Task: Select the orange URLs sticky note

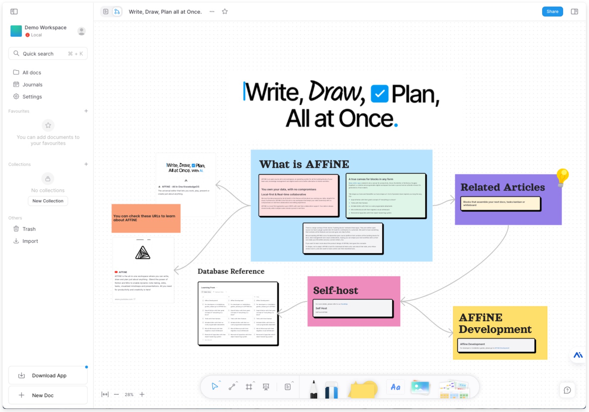Action: pos(146,218)
